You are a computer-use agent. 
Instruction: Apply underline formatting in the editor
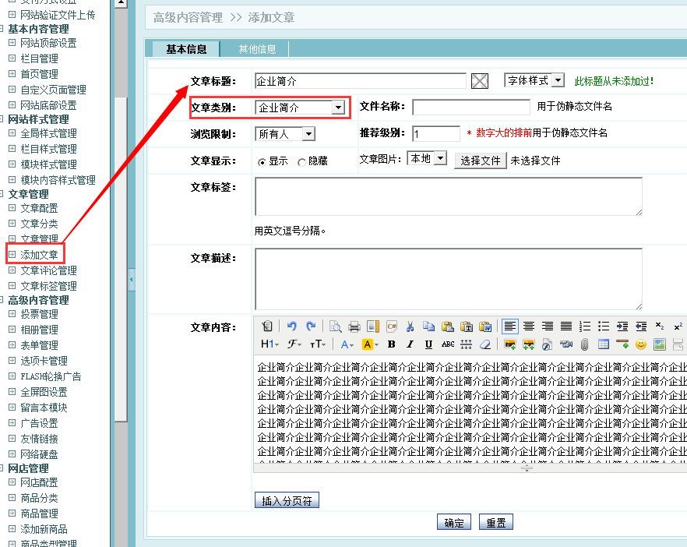(428, 344)
